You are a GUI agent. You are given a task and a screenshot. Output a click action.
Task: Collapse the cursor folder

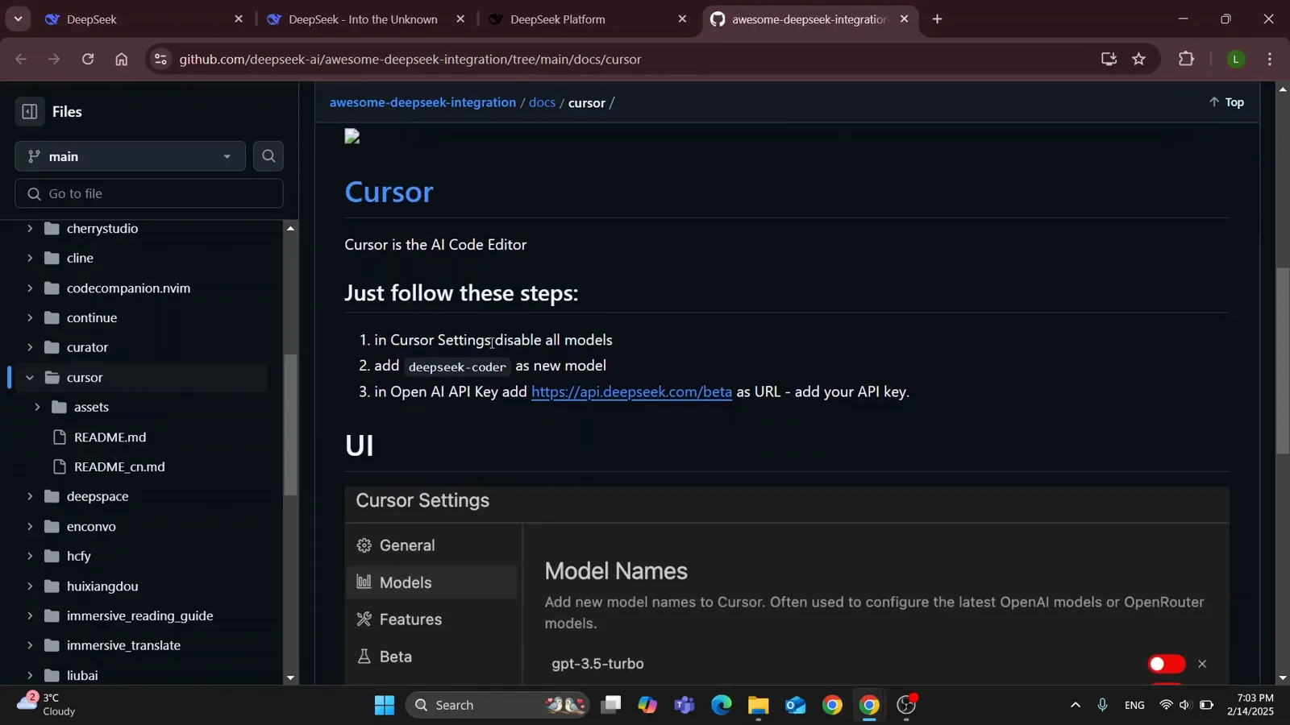tap(30, 378)
